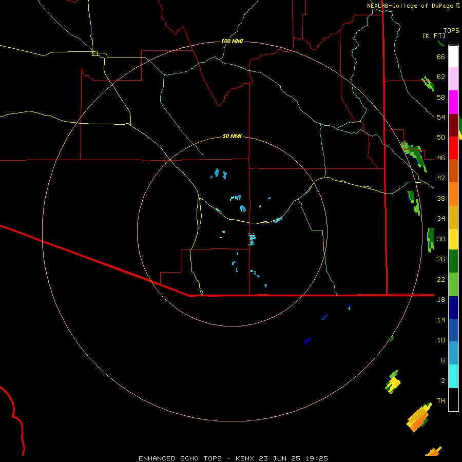Click the legend value '34'
The height and width of the screenshot is (462, 462).
coord(441,219)
